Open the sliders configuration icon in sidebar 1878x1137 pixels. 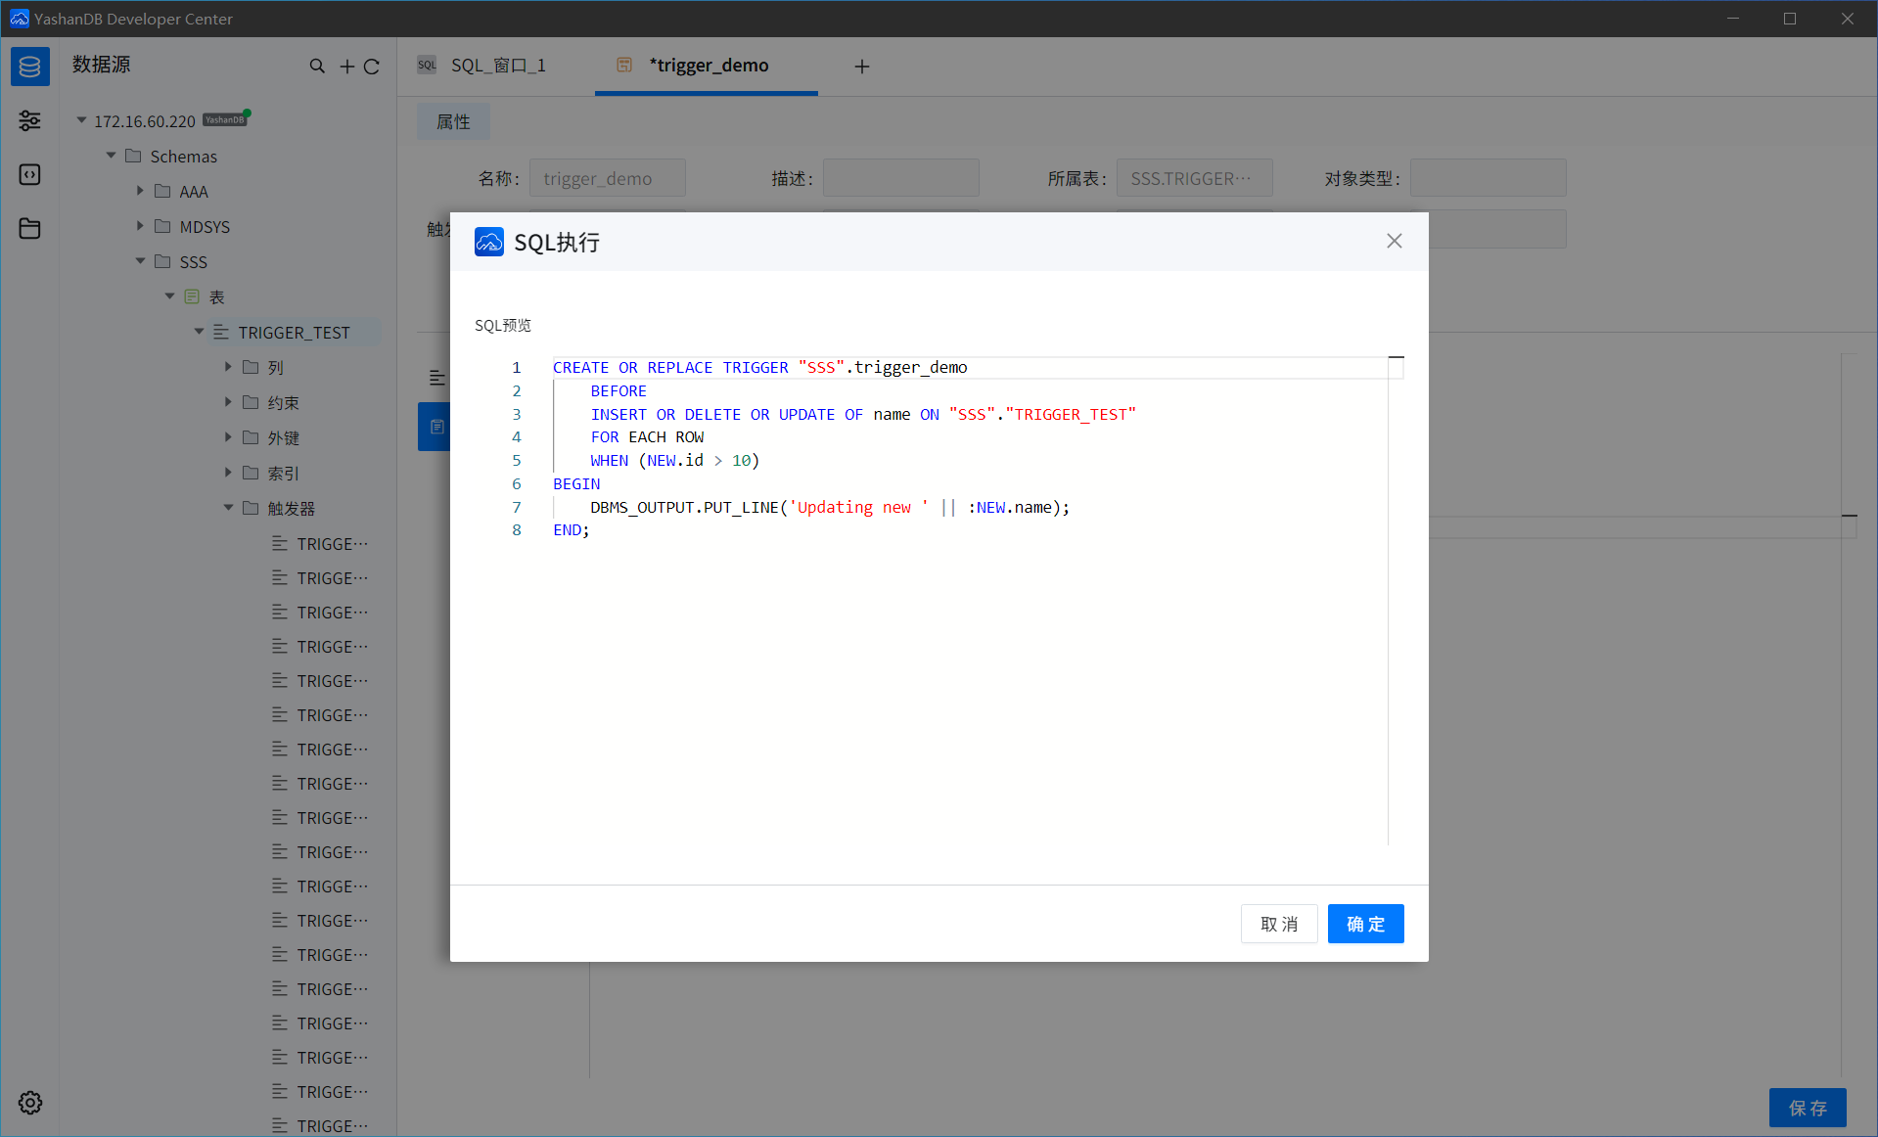29,120
